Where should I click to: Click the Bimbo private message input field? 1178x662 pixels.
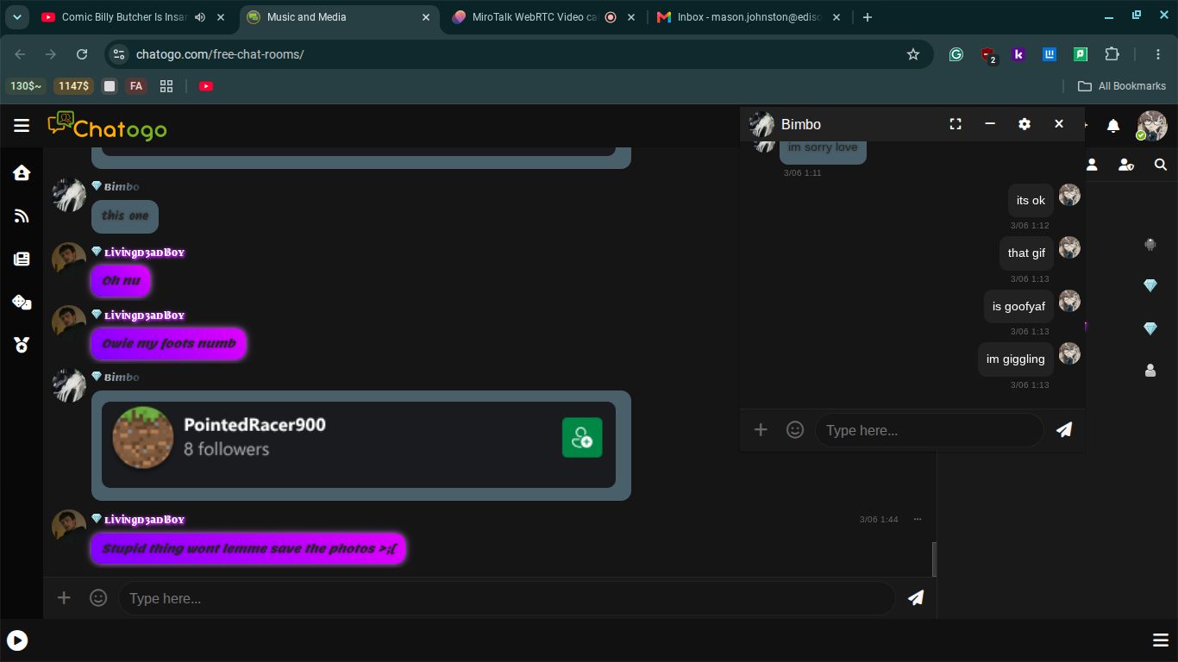(930, 430)
